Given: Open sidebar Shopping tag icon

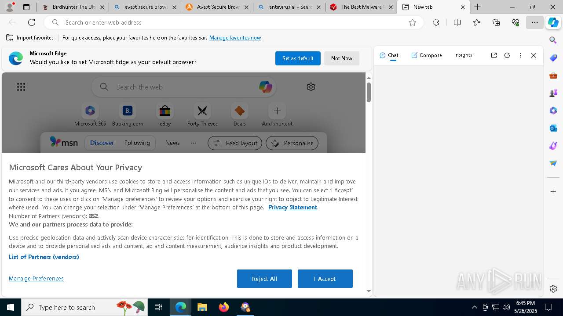Looking at the screenshot, I should coord(553,58).
